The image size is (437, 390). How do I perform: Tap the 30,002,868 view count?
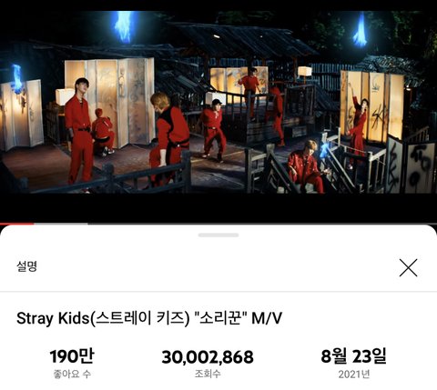pos(208,357)
